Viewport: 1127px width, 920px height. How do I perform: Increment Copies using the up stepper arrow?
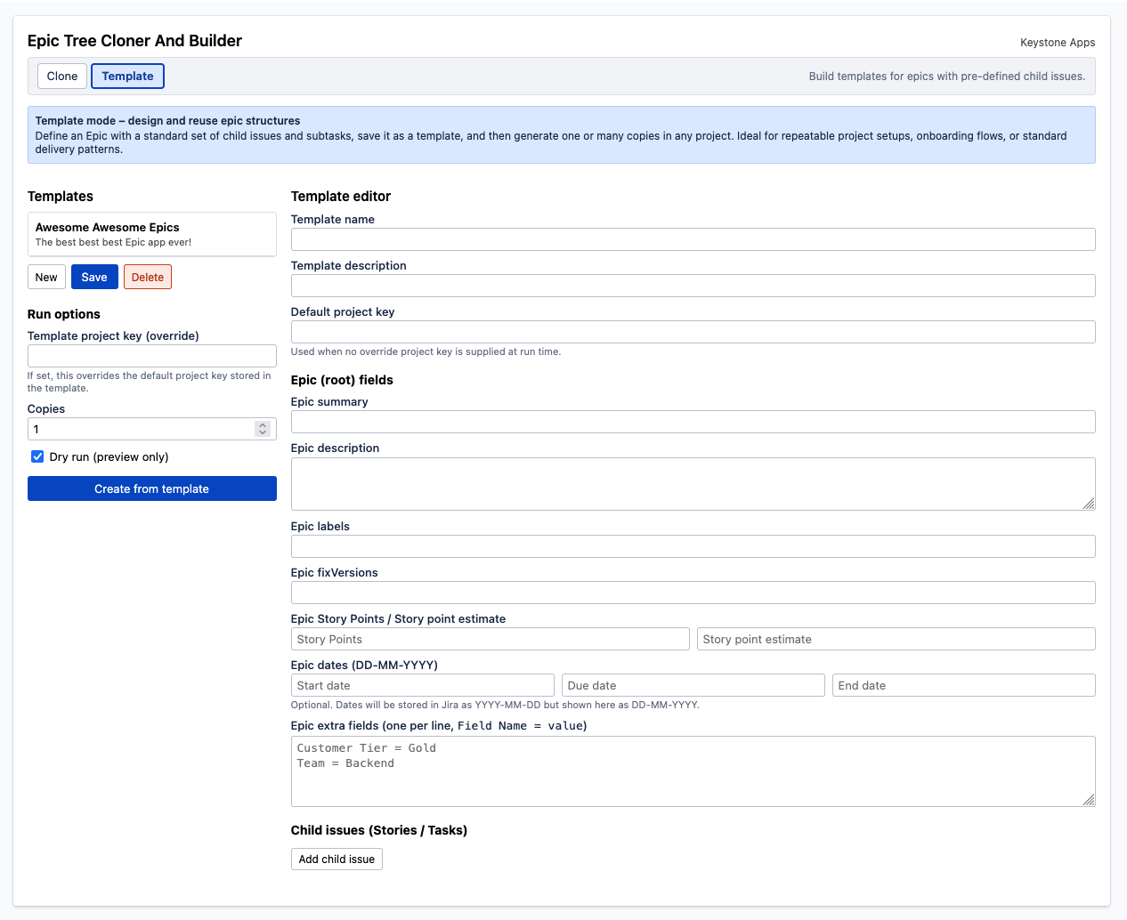pos(263,424)
